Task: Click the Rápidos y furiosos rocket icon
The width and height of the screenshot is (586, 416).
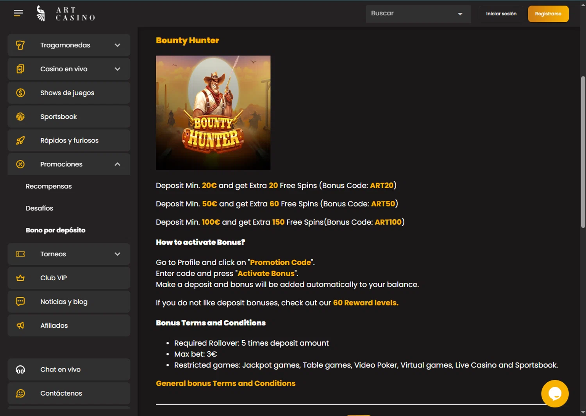Action: click(x=20, y=141)
